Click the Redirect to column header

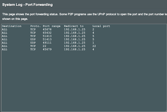(x=74, y=26)
